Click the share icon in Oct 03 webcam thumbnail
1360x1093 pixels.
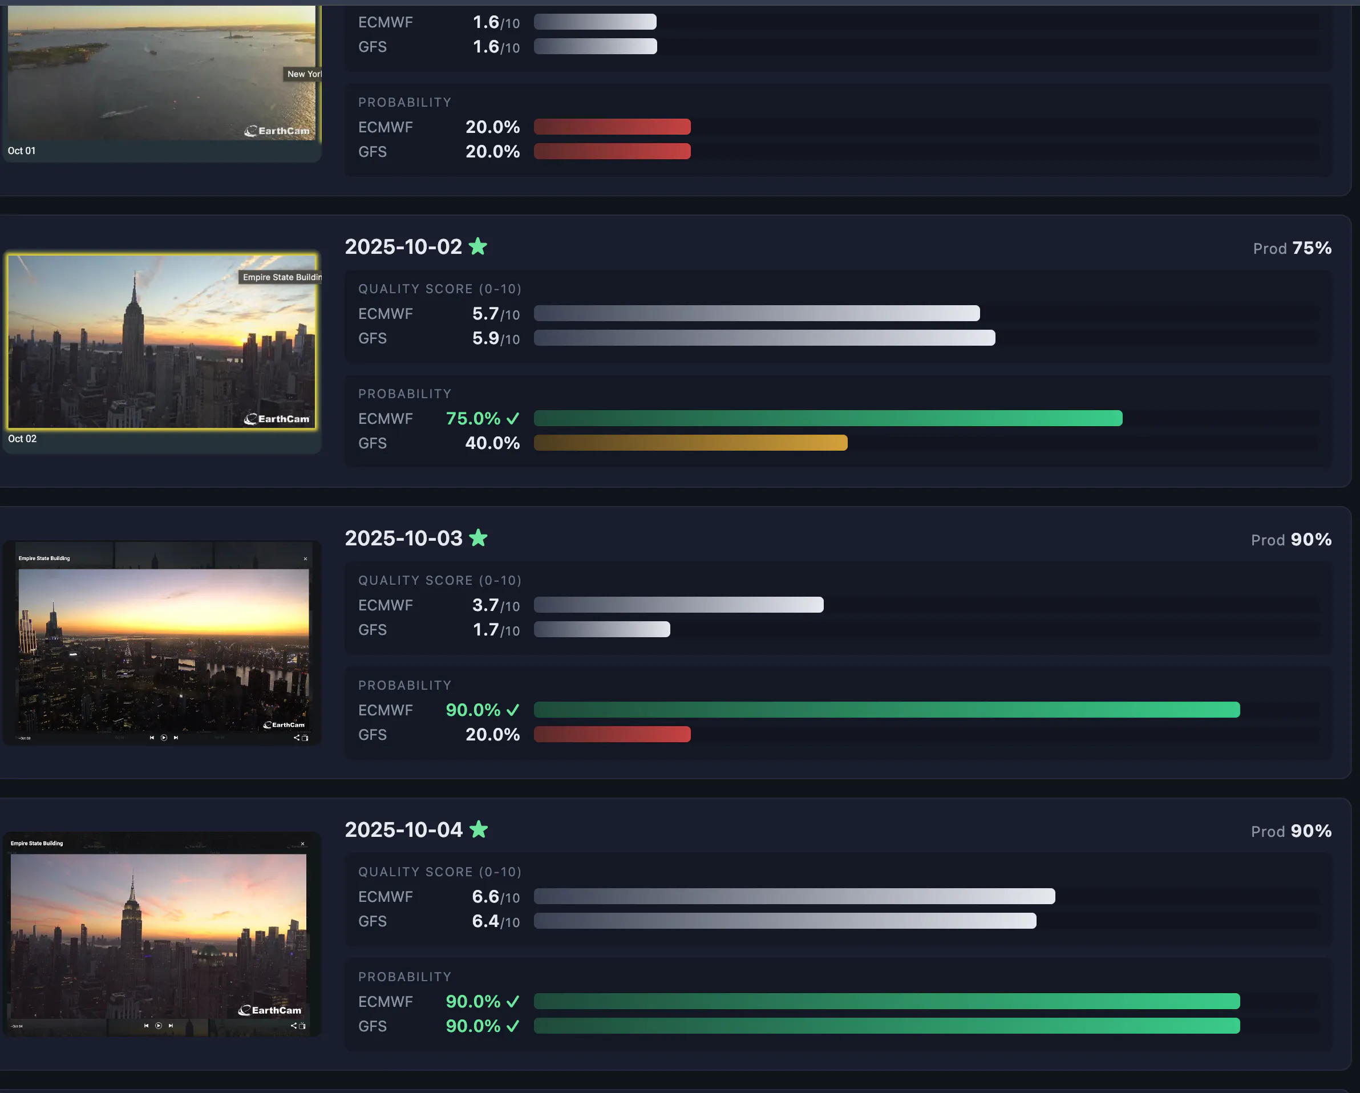pos(297,737)
